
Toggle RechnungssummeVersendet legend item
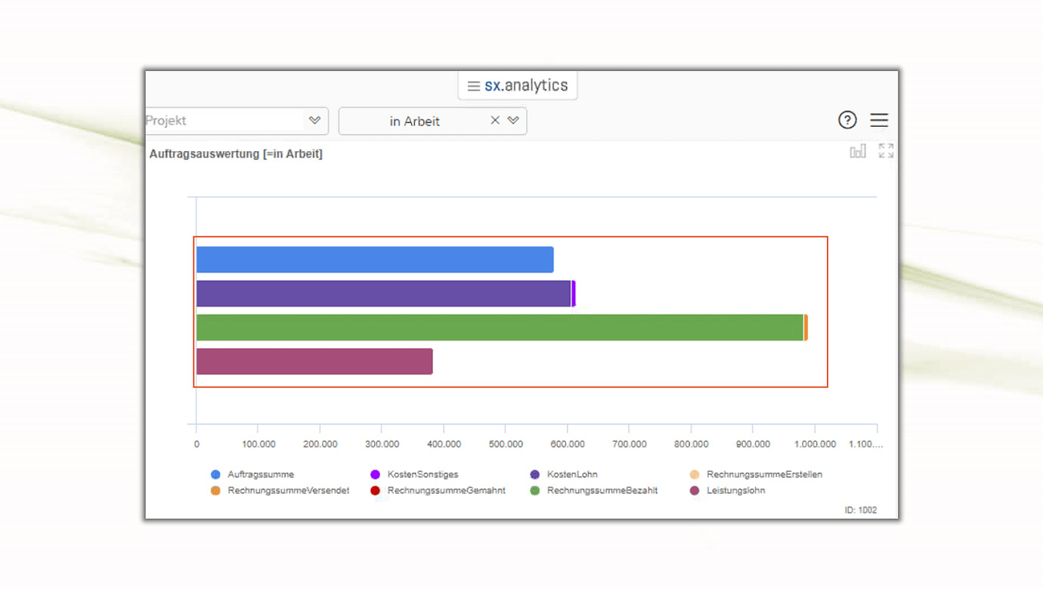coord(287,490)
